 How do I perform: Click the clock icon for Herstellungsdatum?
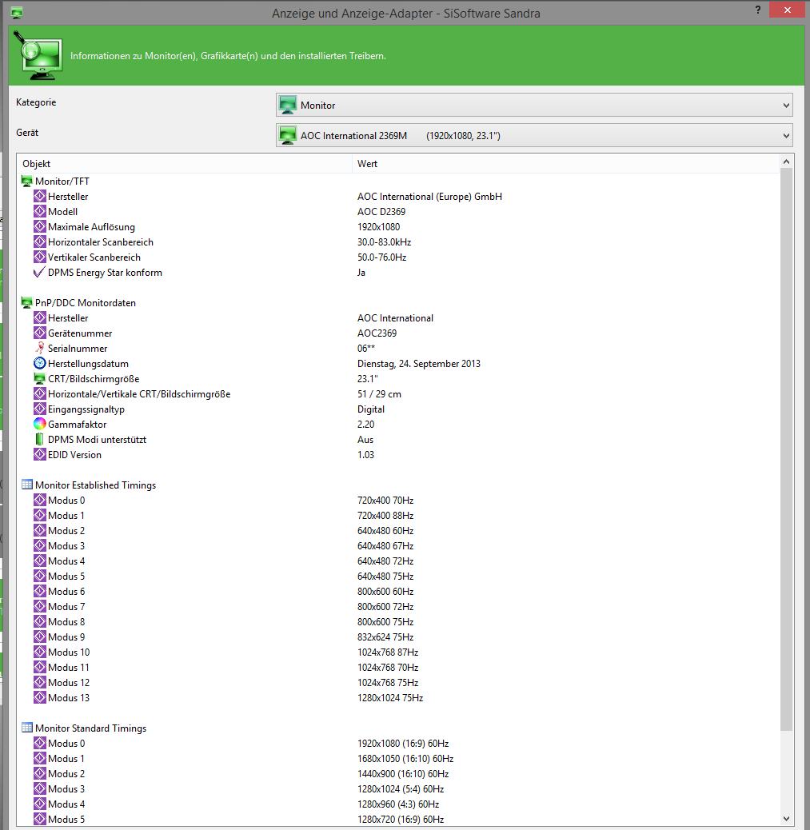point(40,363)
